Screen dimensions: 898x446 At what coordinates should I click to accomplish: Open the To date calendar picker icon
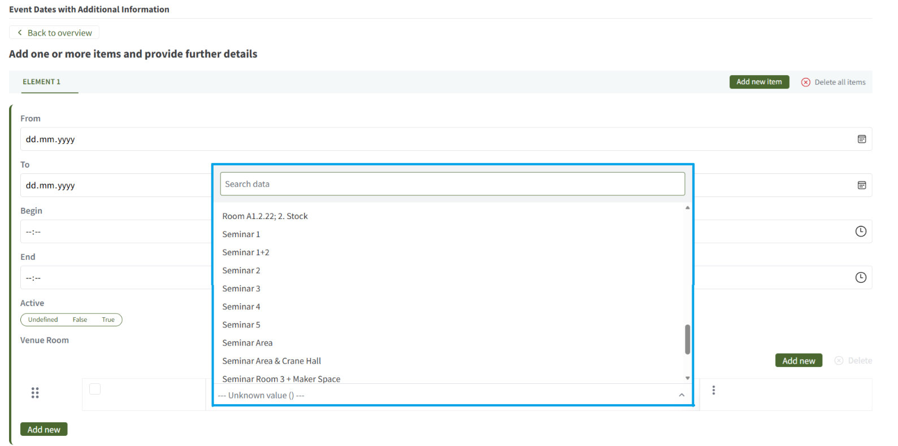(x=861, y=185)
